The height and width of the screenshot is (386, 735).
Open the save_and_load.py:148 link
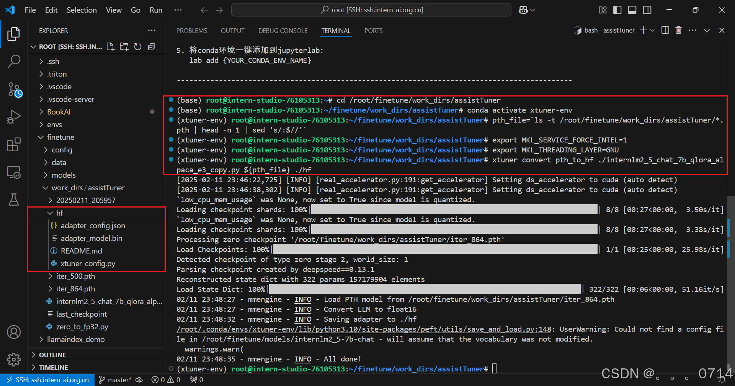[364, 329]
